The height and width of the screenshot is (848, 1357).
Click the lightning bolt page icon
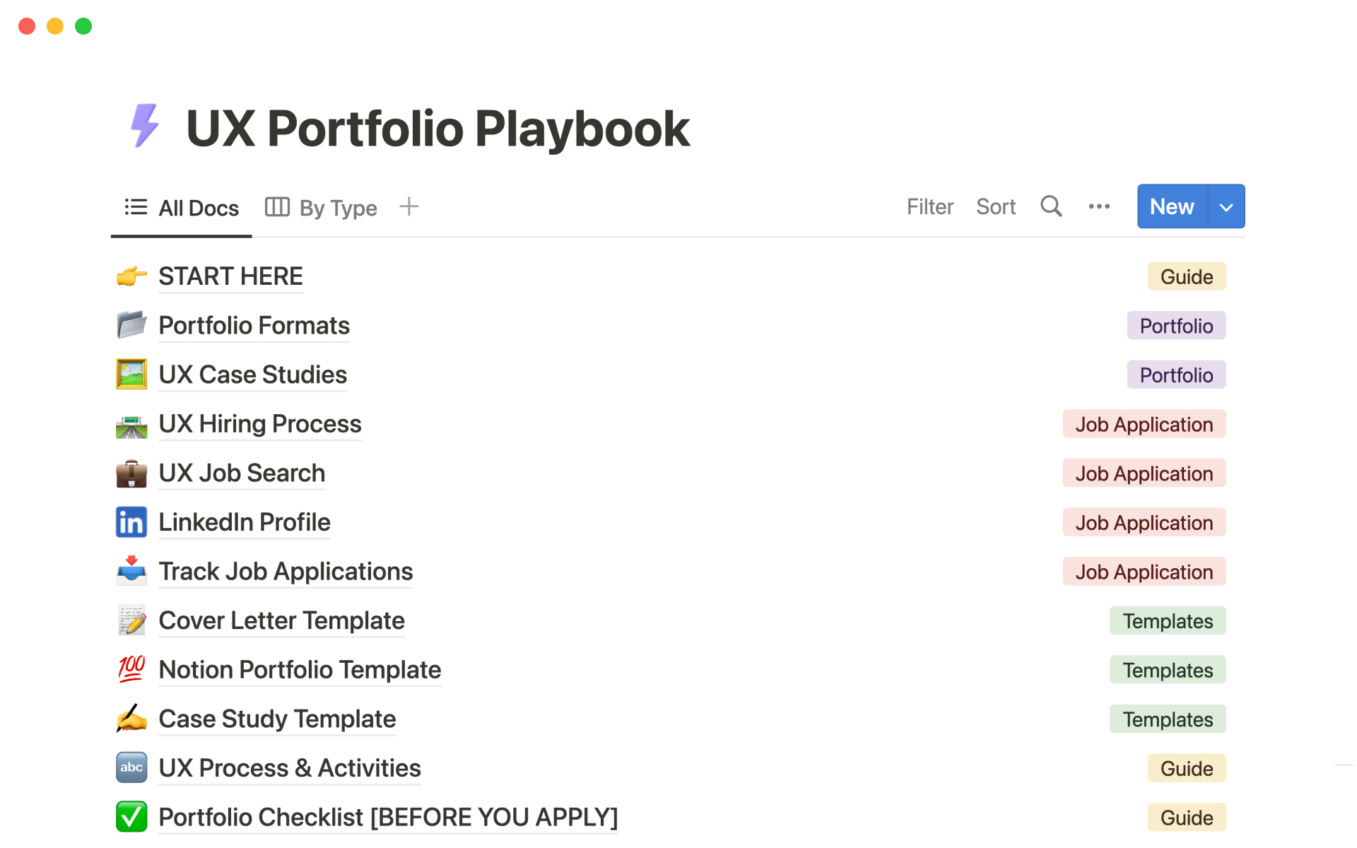145,126
